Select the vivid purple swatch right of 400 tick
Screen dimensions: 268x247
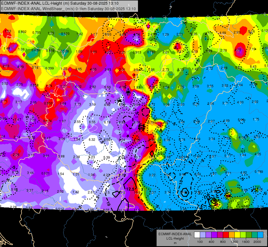click(x=214, y=235)
